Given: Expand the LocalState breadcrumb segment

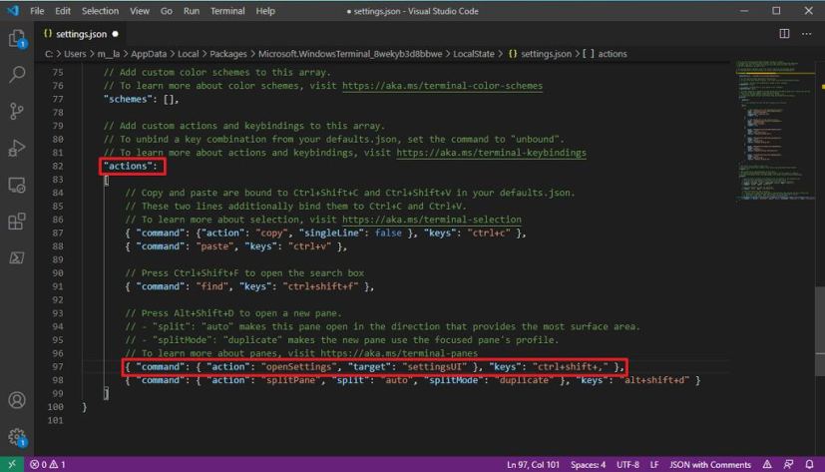Looking at the screenshot, I should point(474,54).
